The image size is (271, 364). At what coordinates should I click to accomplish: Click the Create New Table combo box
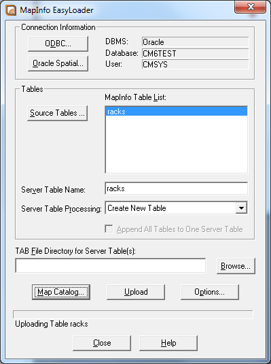176,208
